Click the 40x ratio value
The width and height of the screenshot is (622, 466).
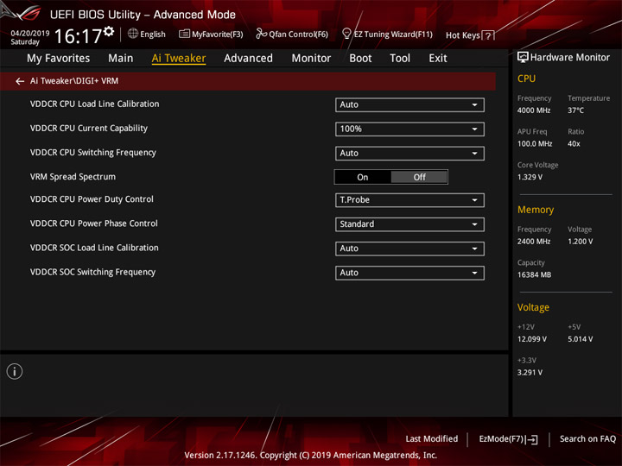pos(574,144)
